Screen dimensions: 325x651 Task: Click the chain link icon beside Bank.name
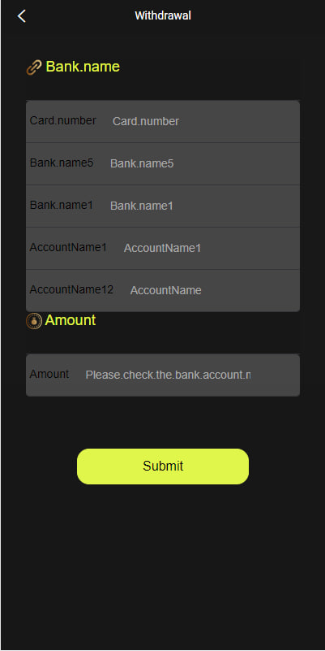tap(34, 67)
